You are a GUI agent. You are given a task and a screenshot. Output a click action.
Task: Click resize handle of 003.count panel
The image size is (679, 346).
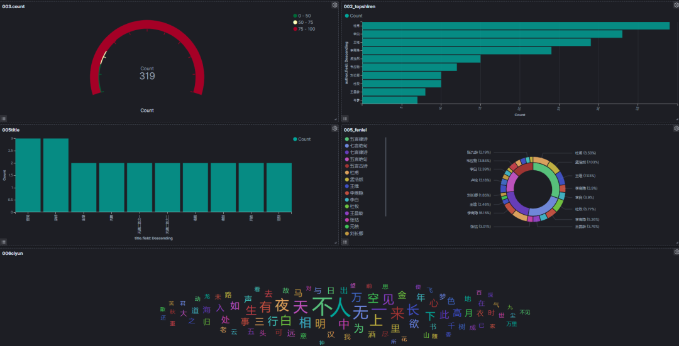click(336, 119)
